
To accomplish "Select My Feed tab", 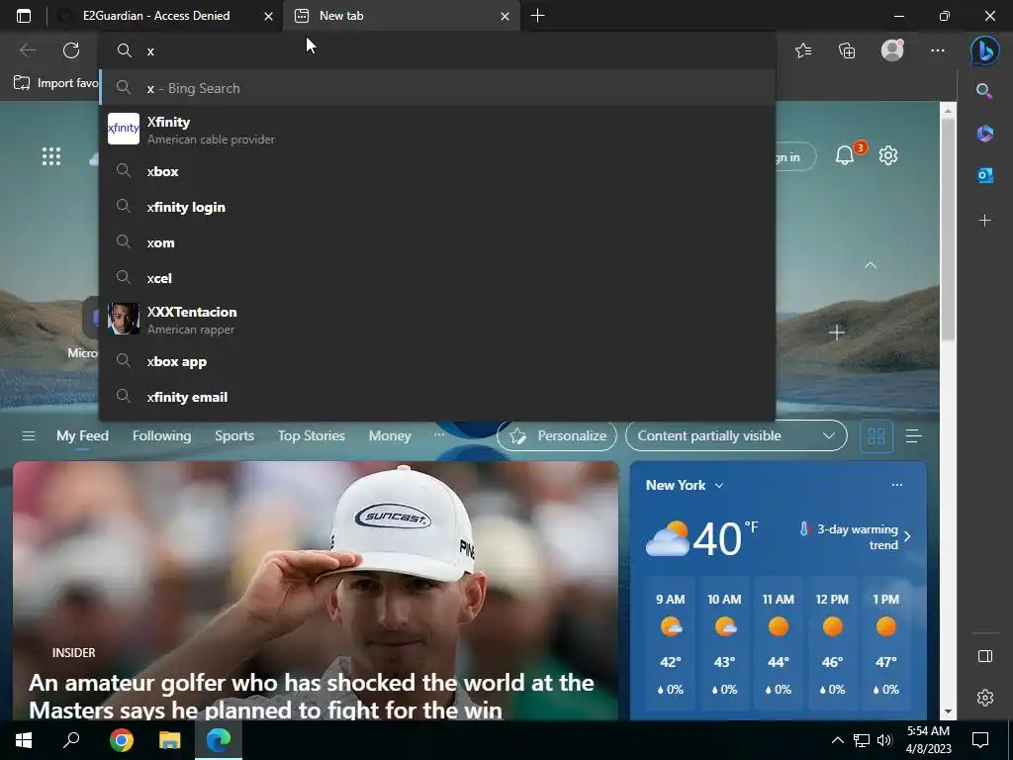I will [82, 435].
